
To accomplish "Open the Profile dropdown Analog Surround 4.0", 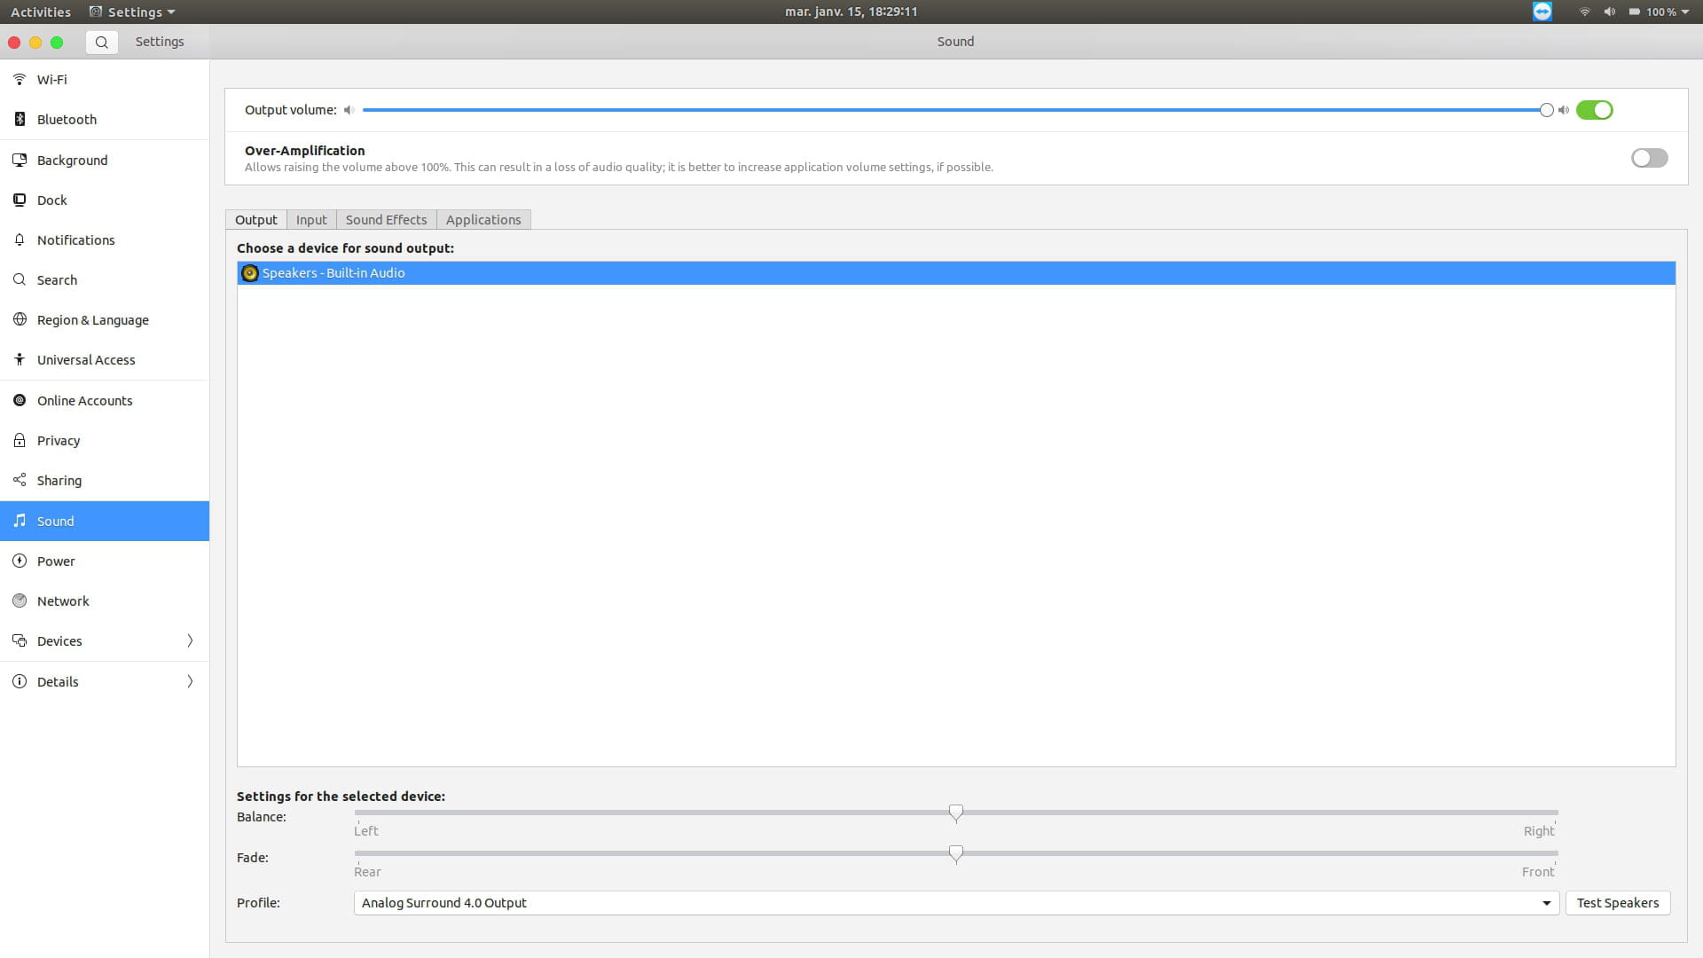I will (955, 903).
